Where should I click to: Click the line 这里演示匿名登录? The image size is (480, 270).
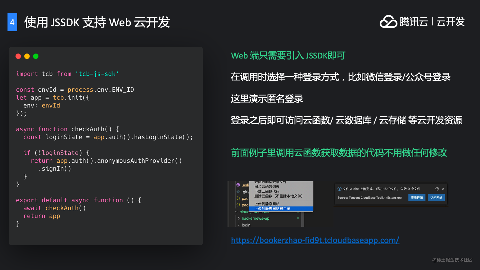click(267, 99)
